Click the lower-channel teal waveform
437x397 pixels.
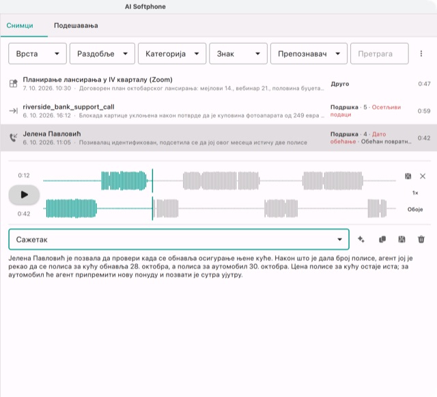[71, 208]
